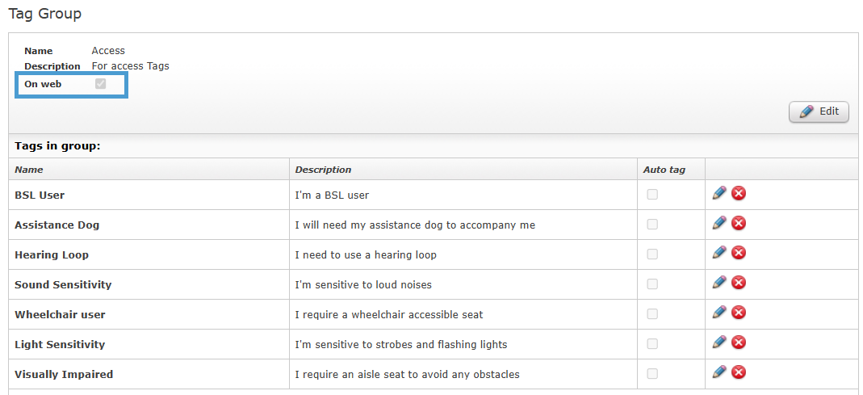The width and height of the screenshot is (863, 395).
Task: Tick Auto tag for Light Sensitivity
Action: coord(652,344)
